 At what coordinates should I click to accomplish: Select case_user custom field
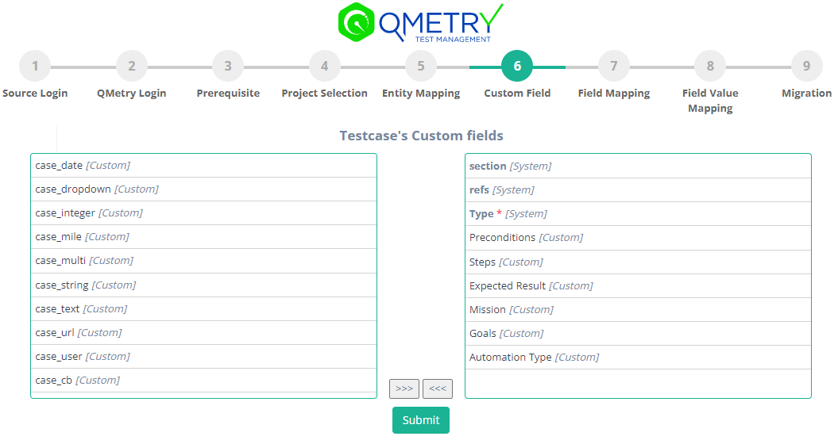(203, 356)
